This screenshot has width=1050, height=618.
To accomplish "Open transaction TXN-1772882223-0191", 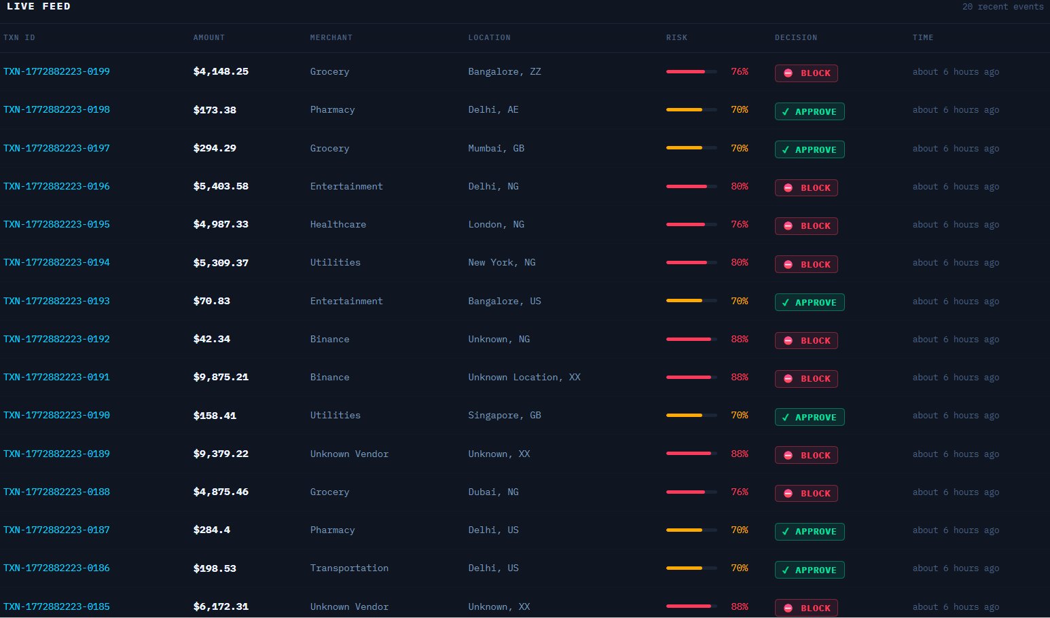I will tap(56, 377).
